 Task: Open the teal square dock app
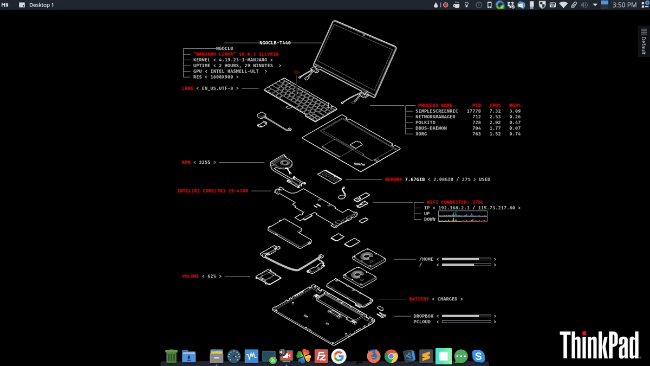(x=444, y=356)
